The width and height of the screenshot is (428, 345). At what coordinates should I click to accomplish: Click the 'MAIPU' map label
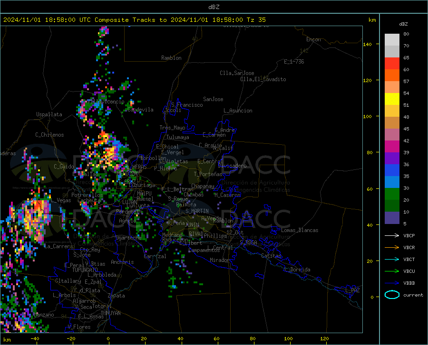click(x=144, y=194)
